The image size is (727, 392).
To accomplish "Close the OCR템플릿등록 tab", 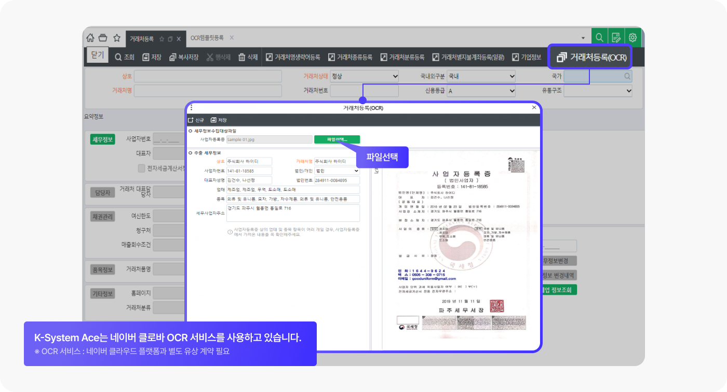I will tap(232, 38).
